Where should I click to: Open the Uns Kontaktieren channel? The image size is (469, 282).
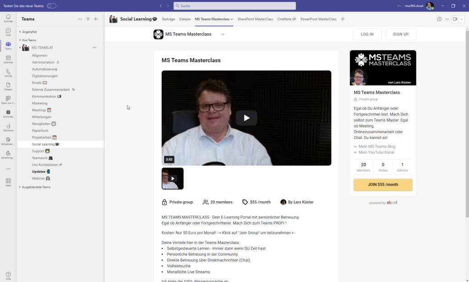click(45, 165)
